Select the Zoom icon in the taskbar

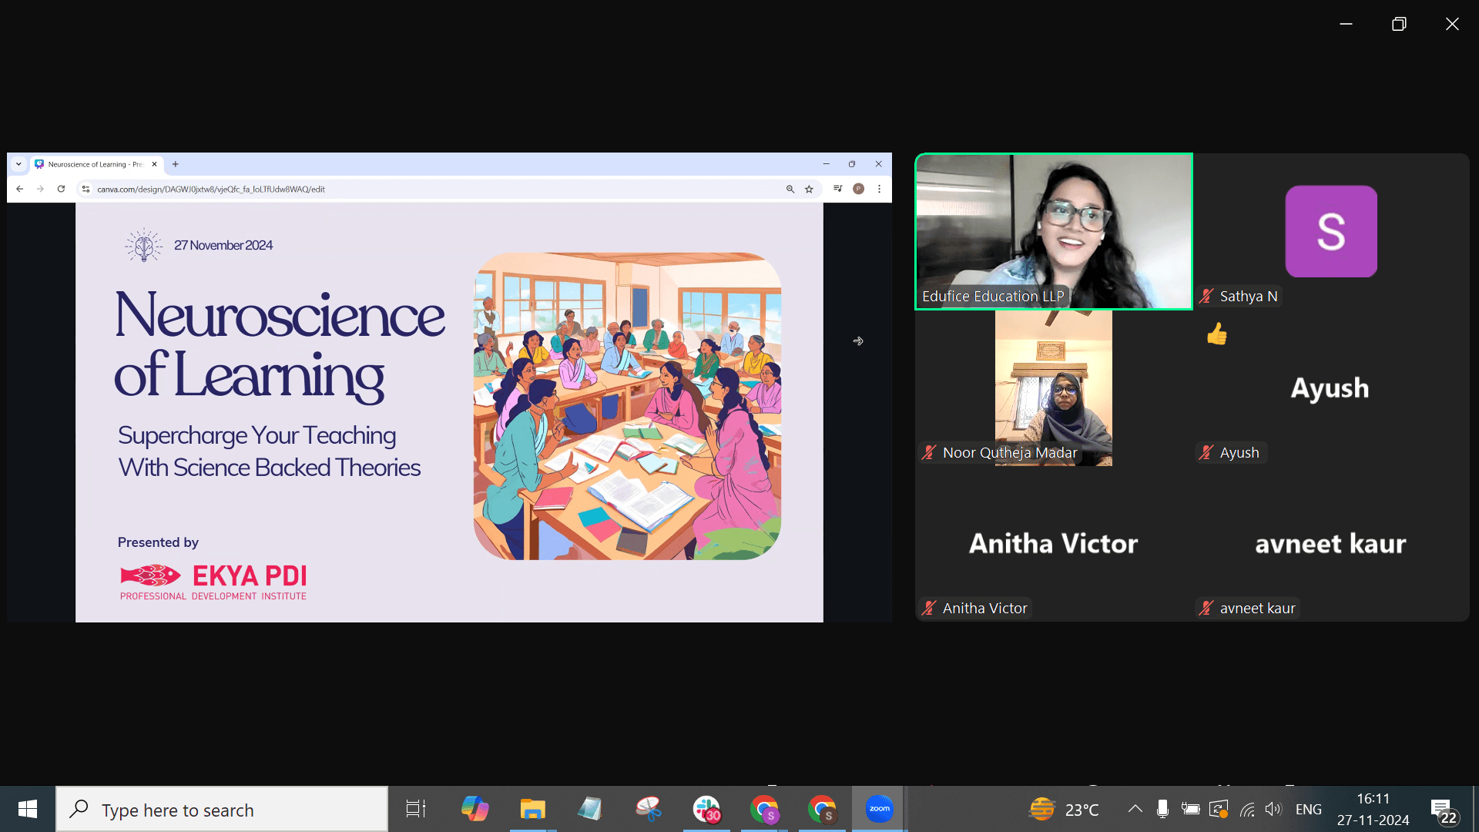(x=879, y=809)
